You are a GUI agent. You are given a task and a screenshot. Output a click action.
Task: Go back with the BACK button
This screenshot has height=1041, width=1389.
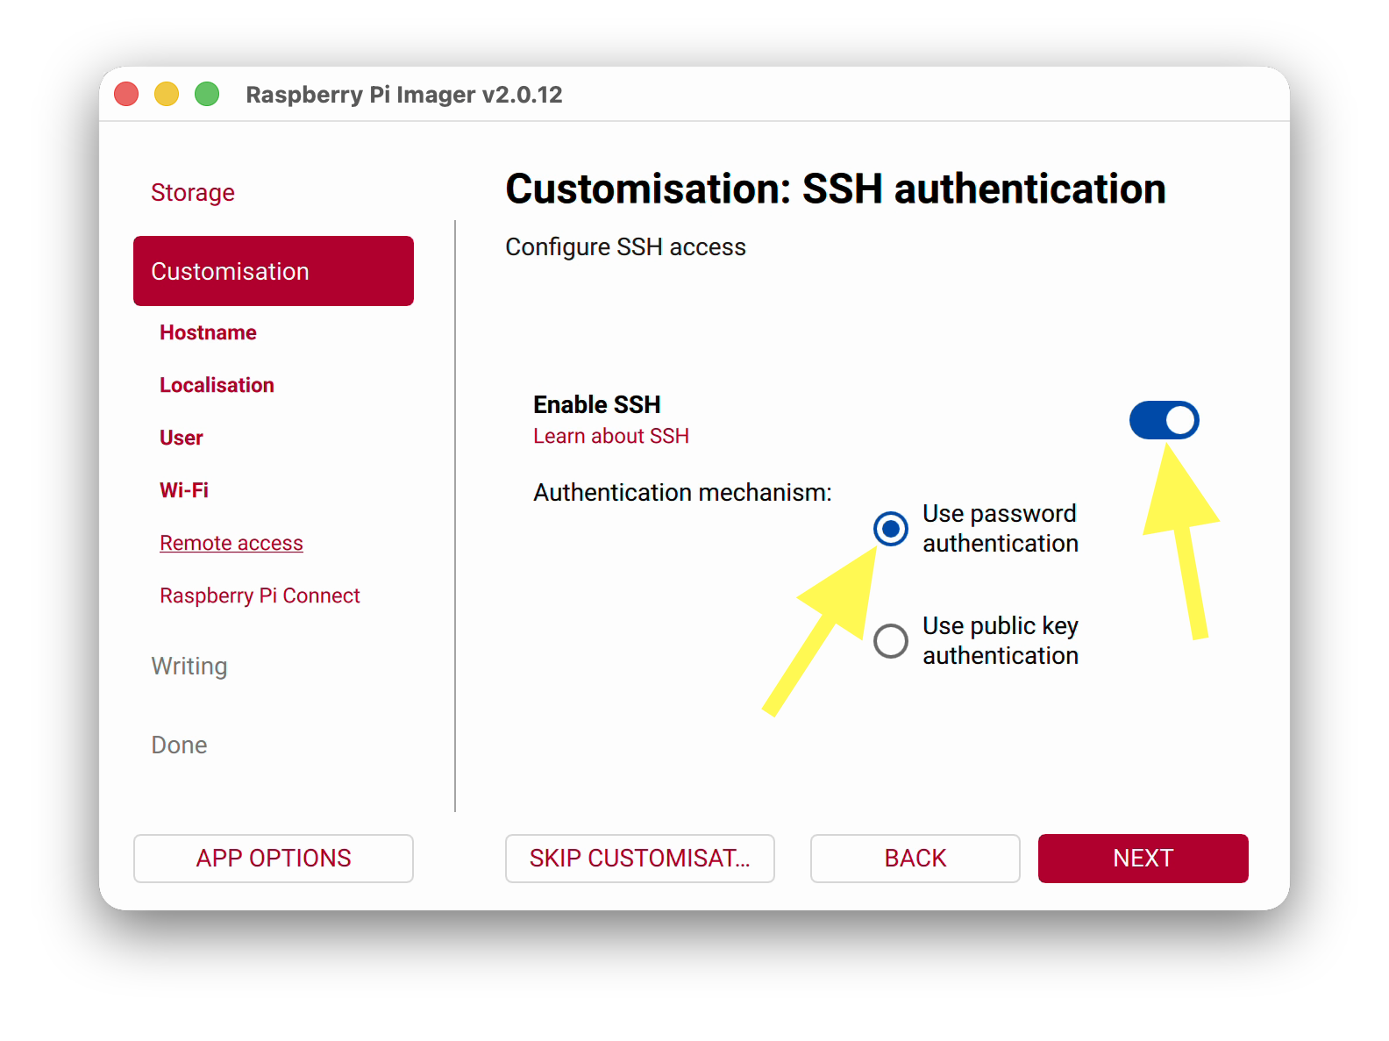tap(915, 859)
